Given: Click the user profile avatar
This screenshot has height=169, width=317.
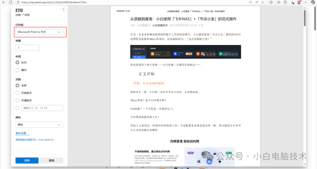Looking at the screenshot, I should coord(299,2).
